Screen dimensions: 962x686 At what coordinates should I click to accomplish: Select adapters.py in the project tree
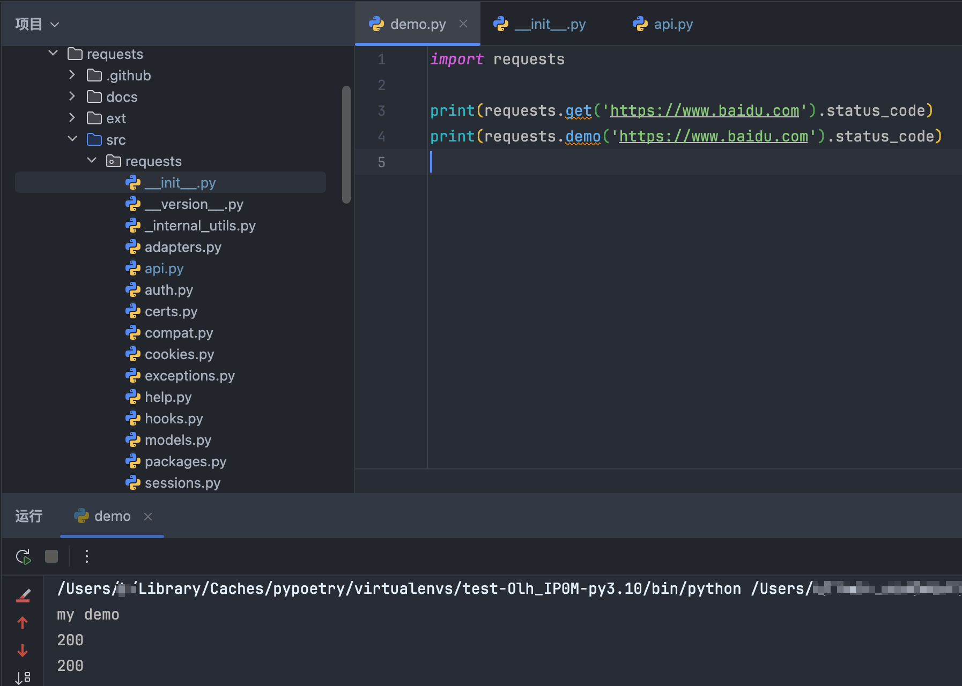pyautogui.click(x=182, y=247)
